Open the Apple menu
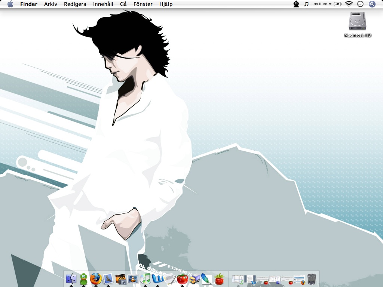The width and height of the screenshot is (383, 287). pyautogui.click(x=10, y=4)
